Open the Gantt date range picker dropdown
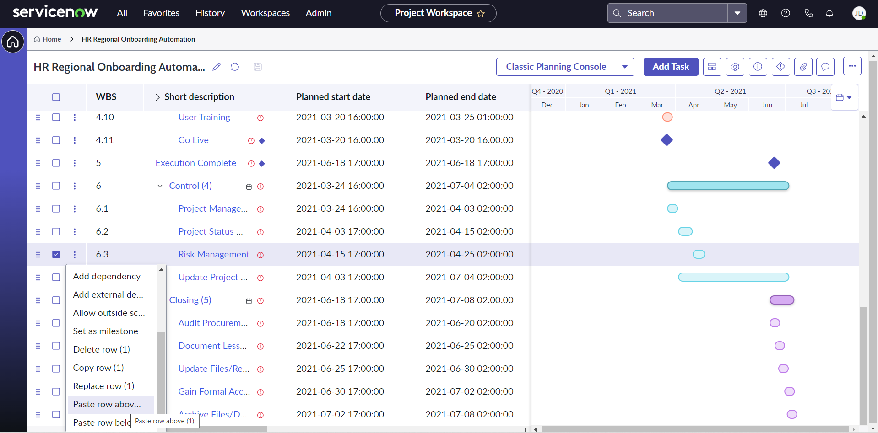Viewport: 878px width, 433px height. 845,97
